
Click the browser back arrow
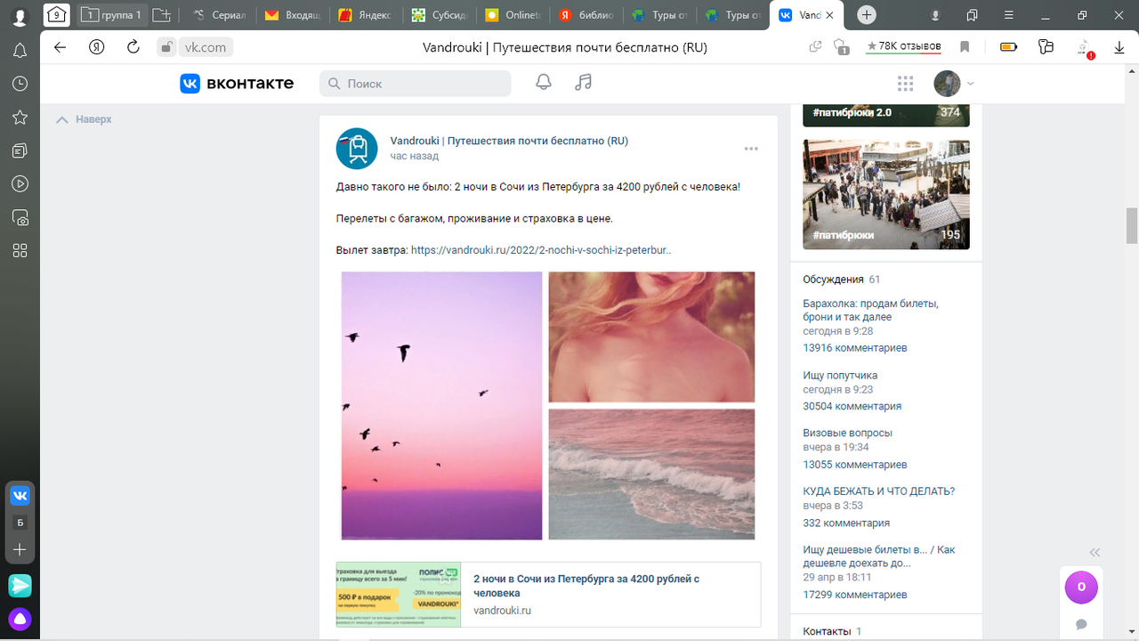coord(60,47)
